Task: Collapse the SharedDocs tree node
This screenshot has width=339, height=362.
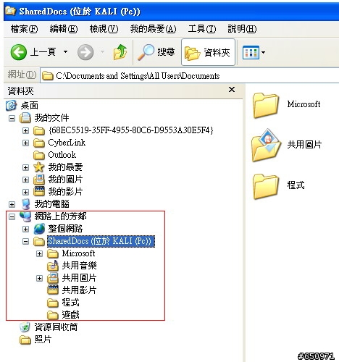Action: [25, 241]
